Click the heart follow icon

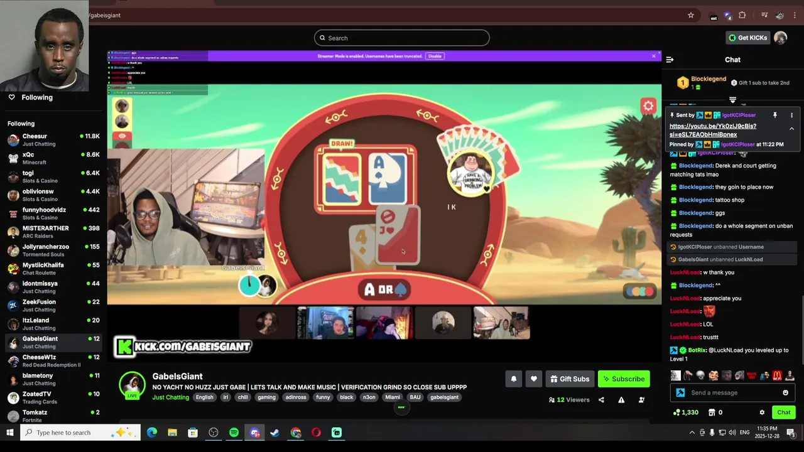(534, 379)
